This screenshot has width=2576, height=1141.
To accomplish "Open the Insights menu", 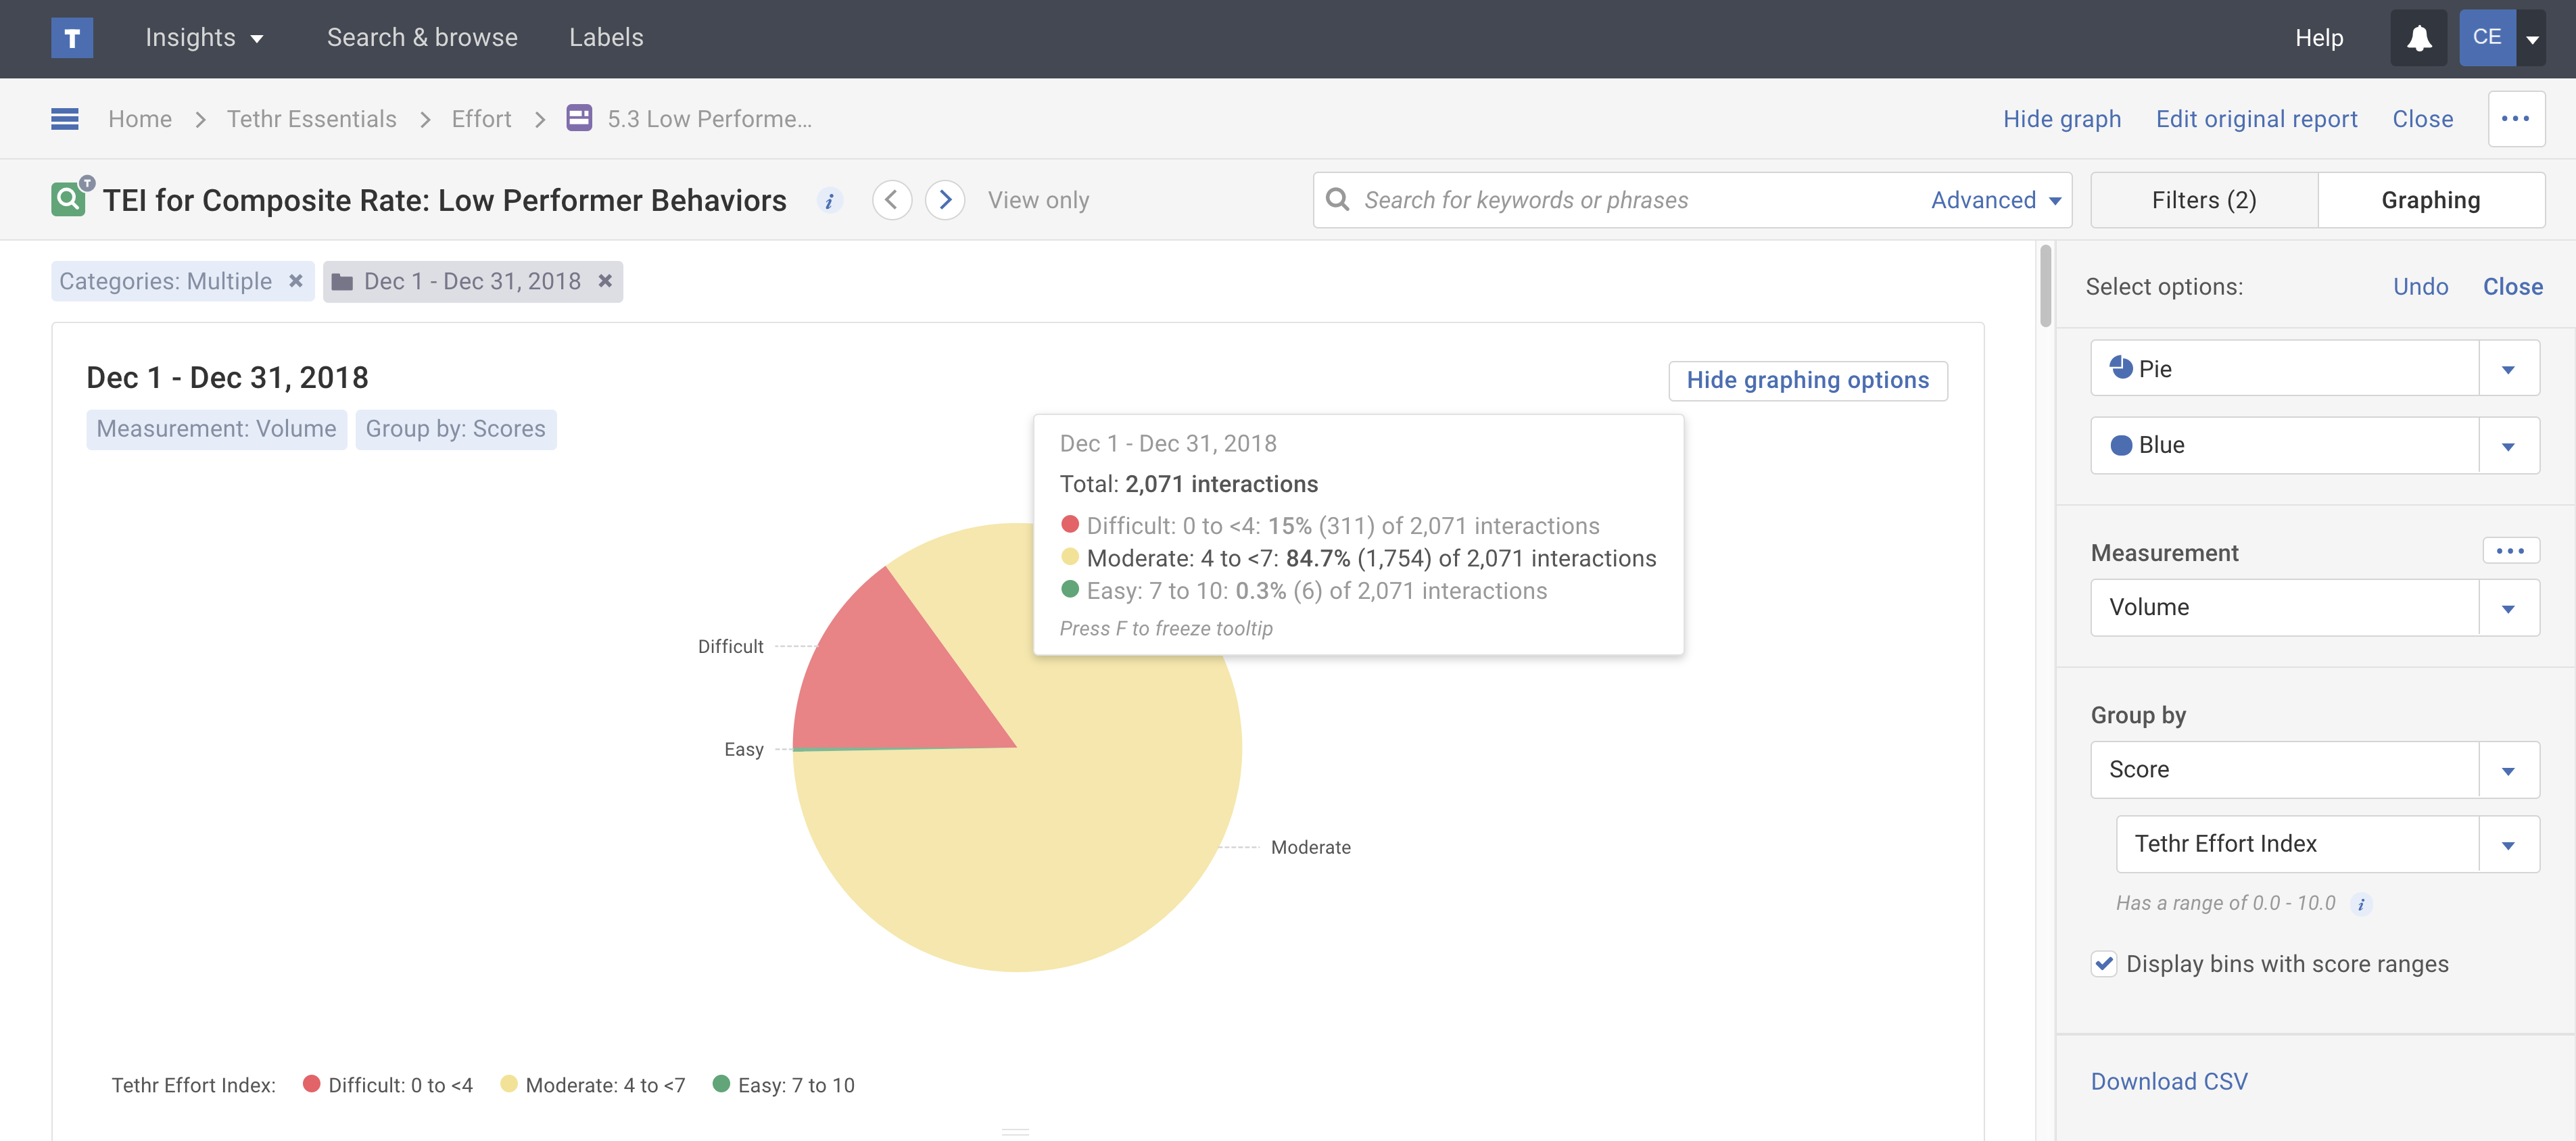I will click(x=204, y=38).
